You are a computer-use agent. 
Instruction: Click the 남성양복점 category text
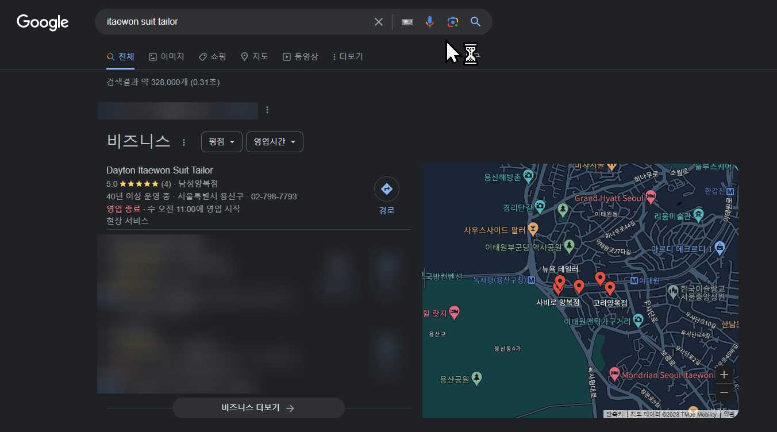(x=198, y=184)
